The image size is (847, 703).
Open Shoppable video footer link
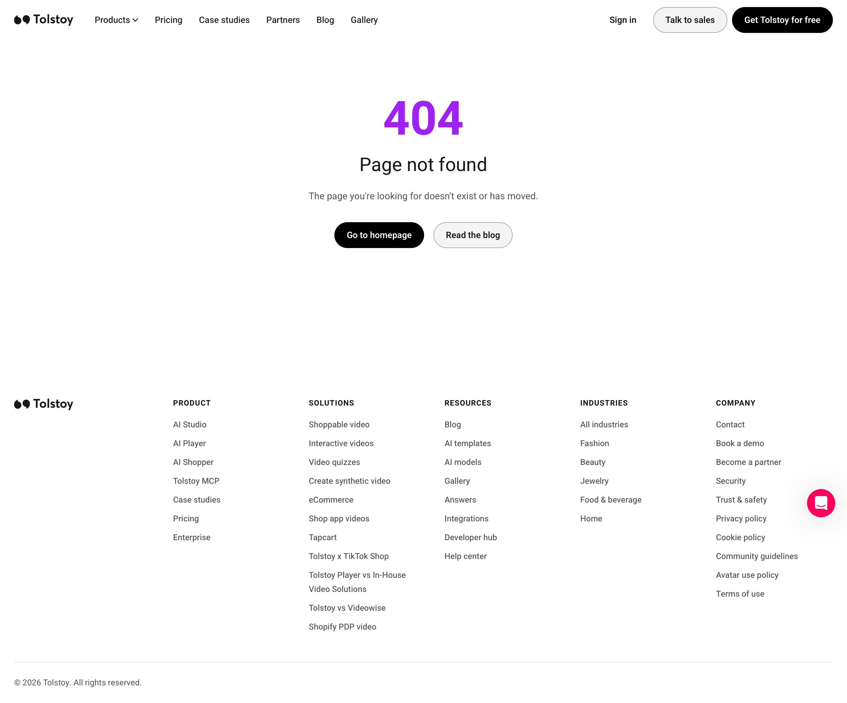[339, 424]
